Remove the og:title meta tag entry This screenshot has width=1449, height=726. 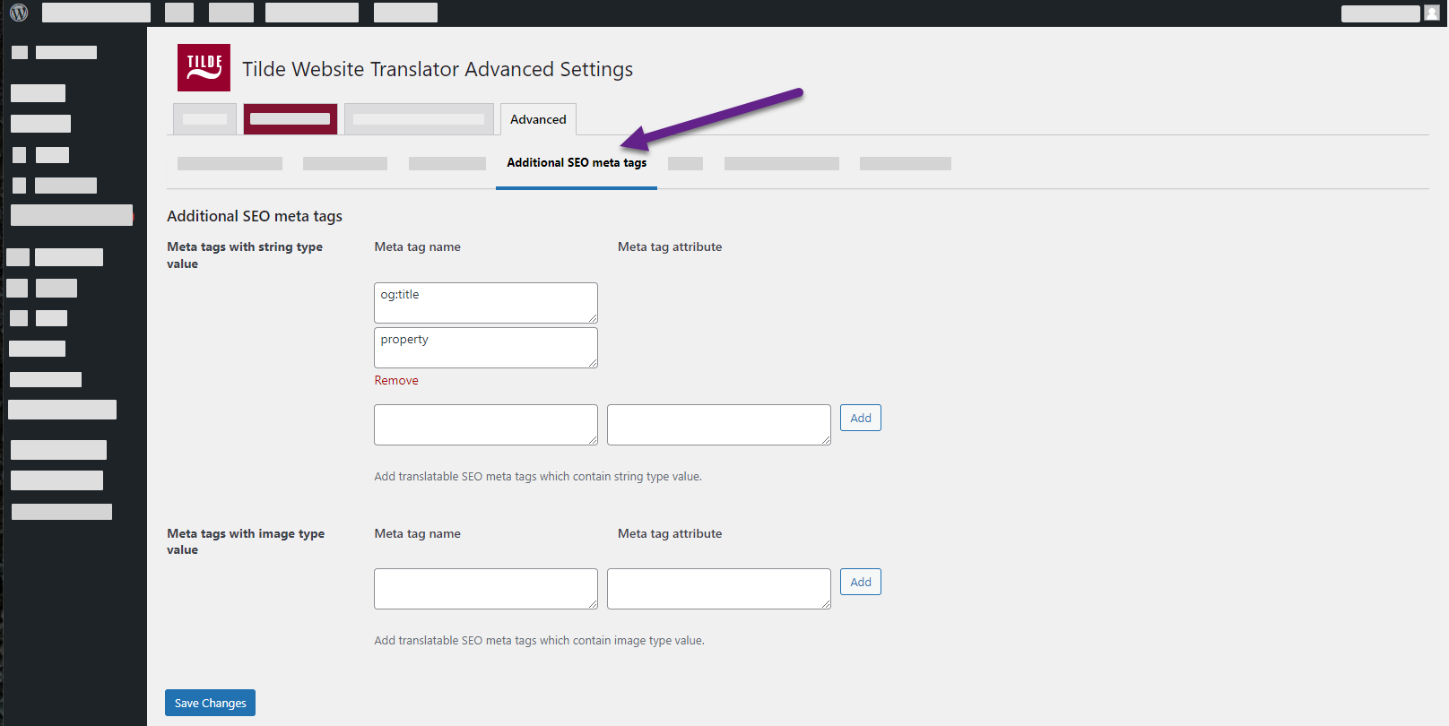[x=396, y=381]
